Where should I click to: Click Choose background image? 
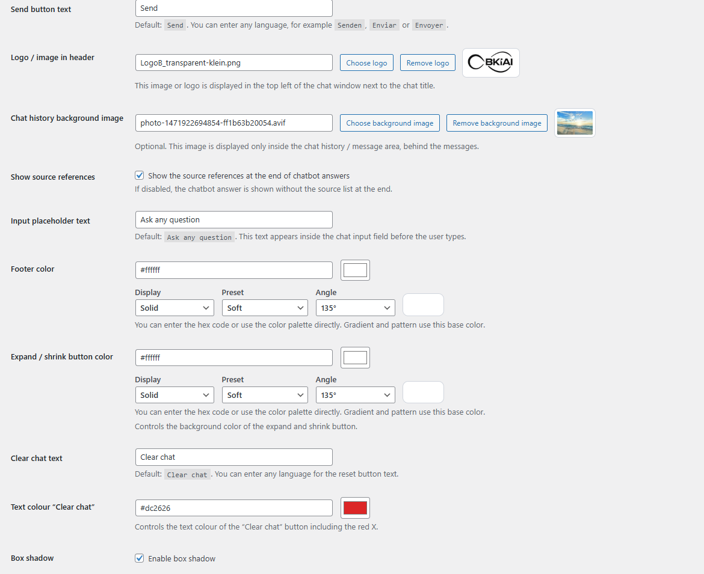coord(389,123)
